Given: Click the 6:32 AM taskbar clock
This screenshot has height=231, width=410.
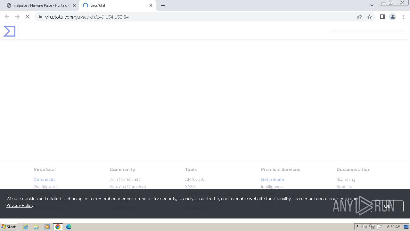Looking at the screenshot, I should [x=394, y=227].
